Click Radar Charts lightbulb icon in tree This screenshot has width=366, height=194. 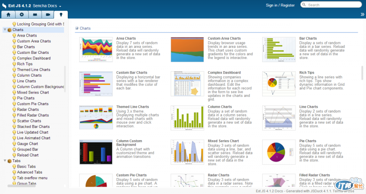pyautogui.click(x=14, y=110)
